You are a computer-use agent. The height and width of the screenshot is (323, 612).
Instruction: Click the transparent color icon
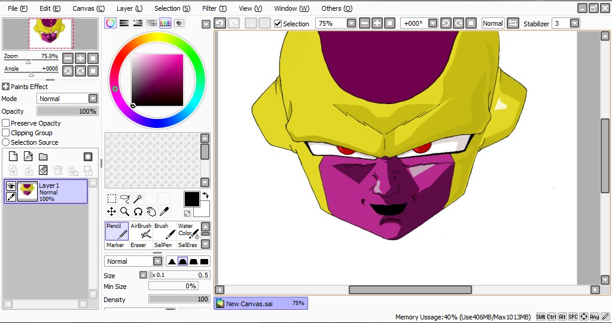187,214
